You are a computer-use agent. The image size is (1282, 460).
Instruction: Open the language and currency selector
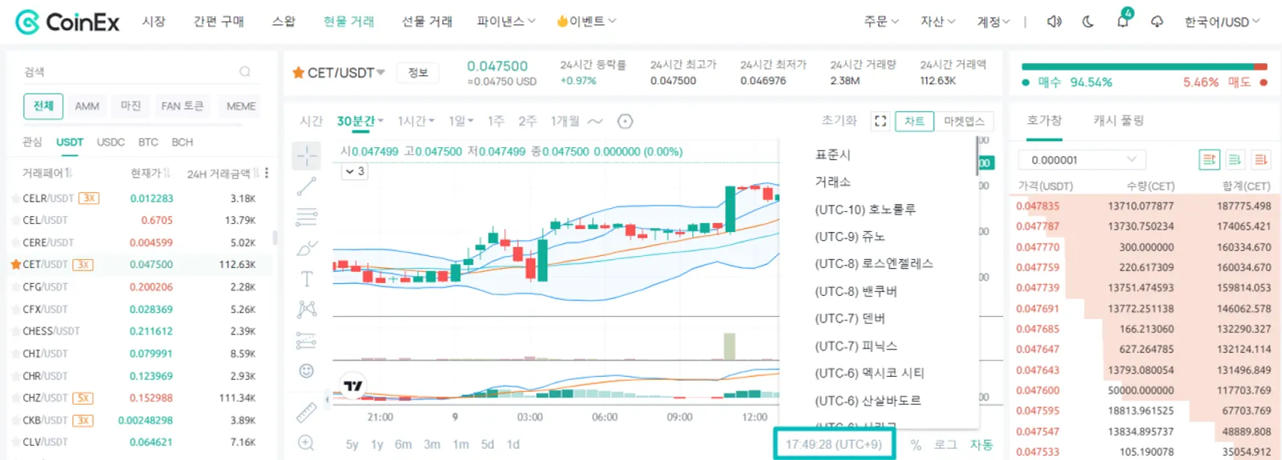coord(1222,22)
